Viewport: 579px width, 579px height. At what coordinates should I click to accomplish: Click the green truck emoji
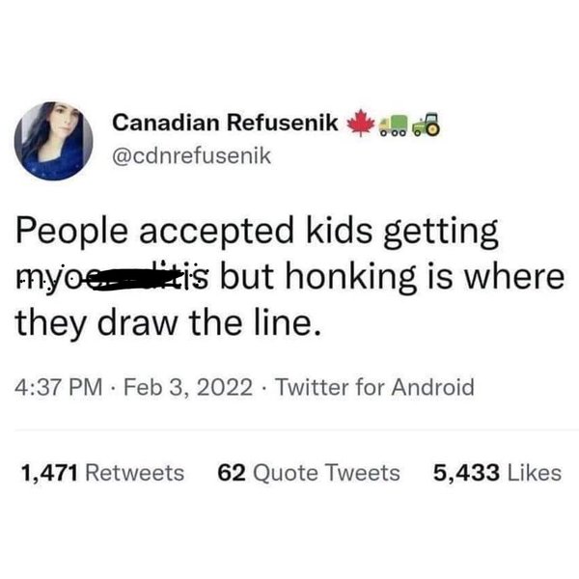pyautogui.click(x=392, y=124)
